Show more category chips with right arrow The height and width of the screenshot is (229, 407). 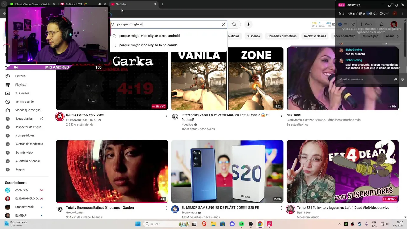click(x=398, y=36)
